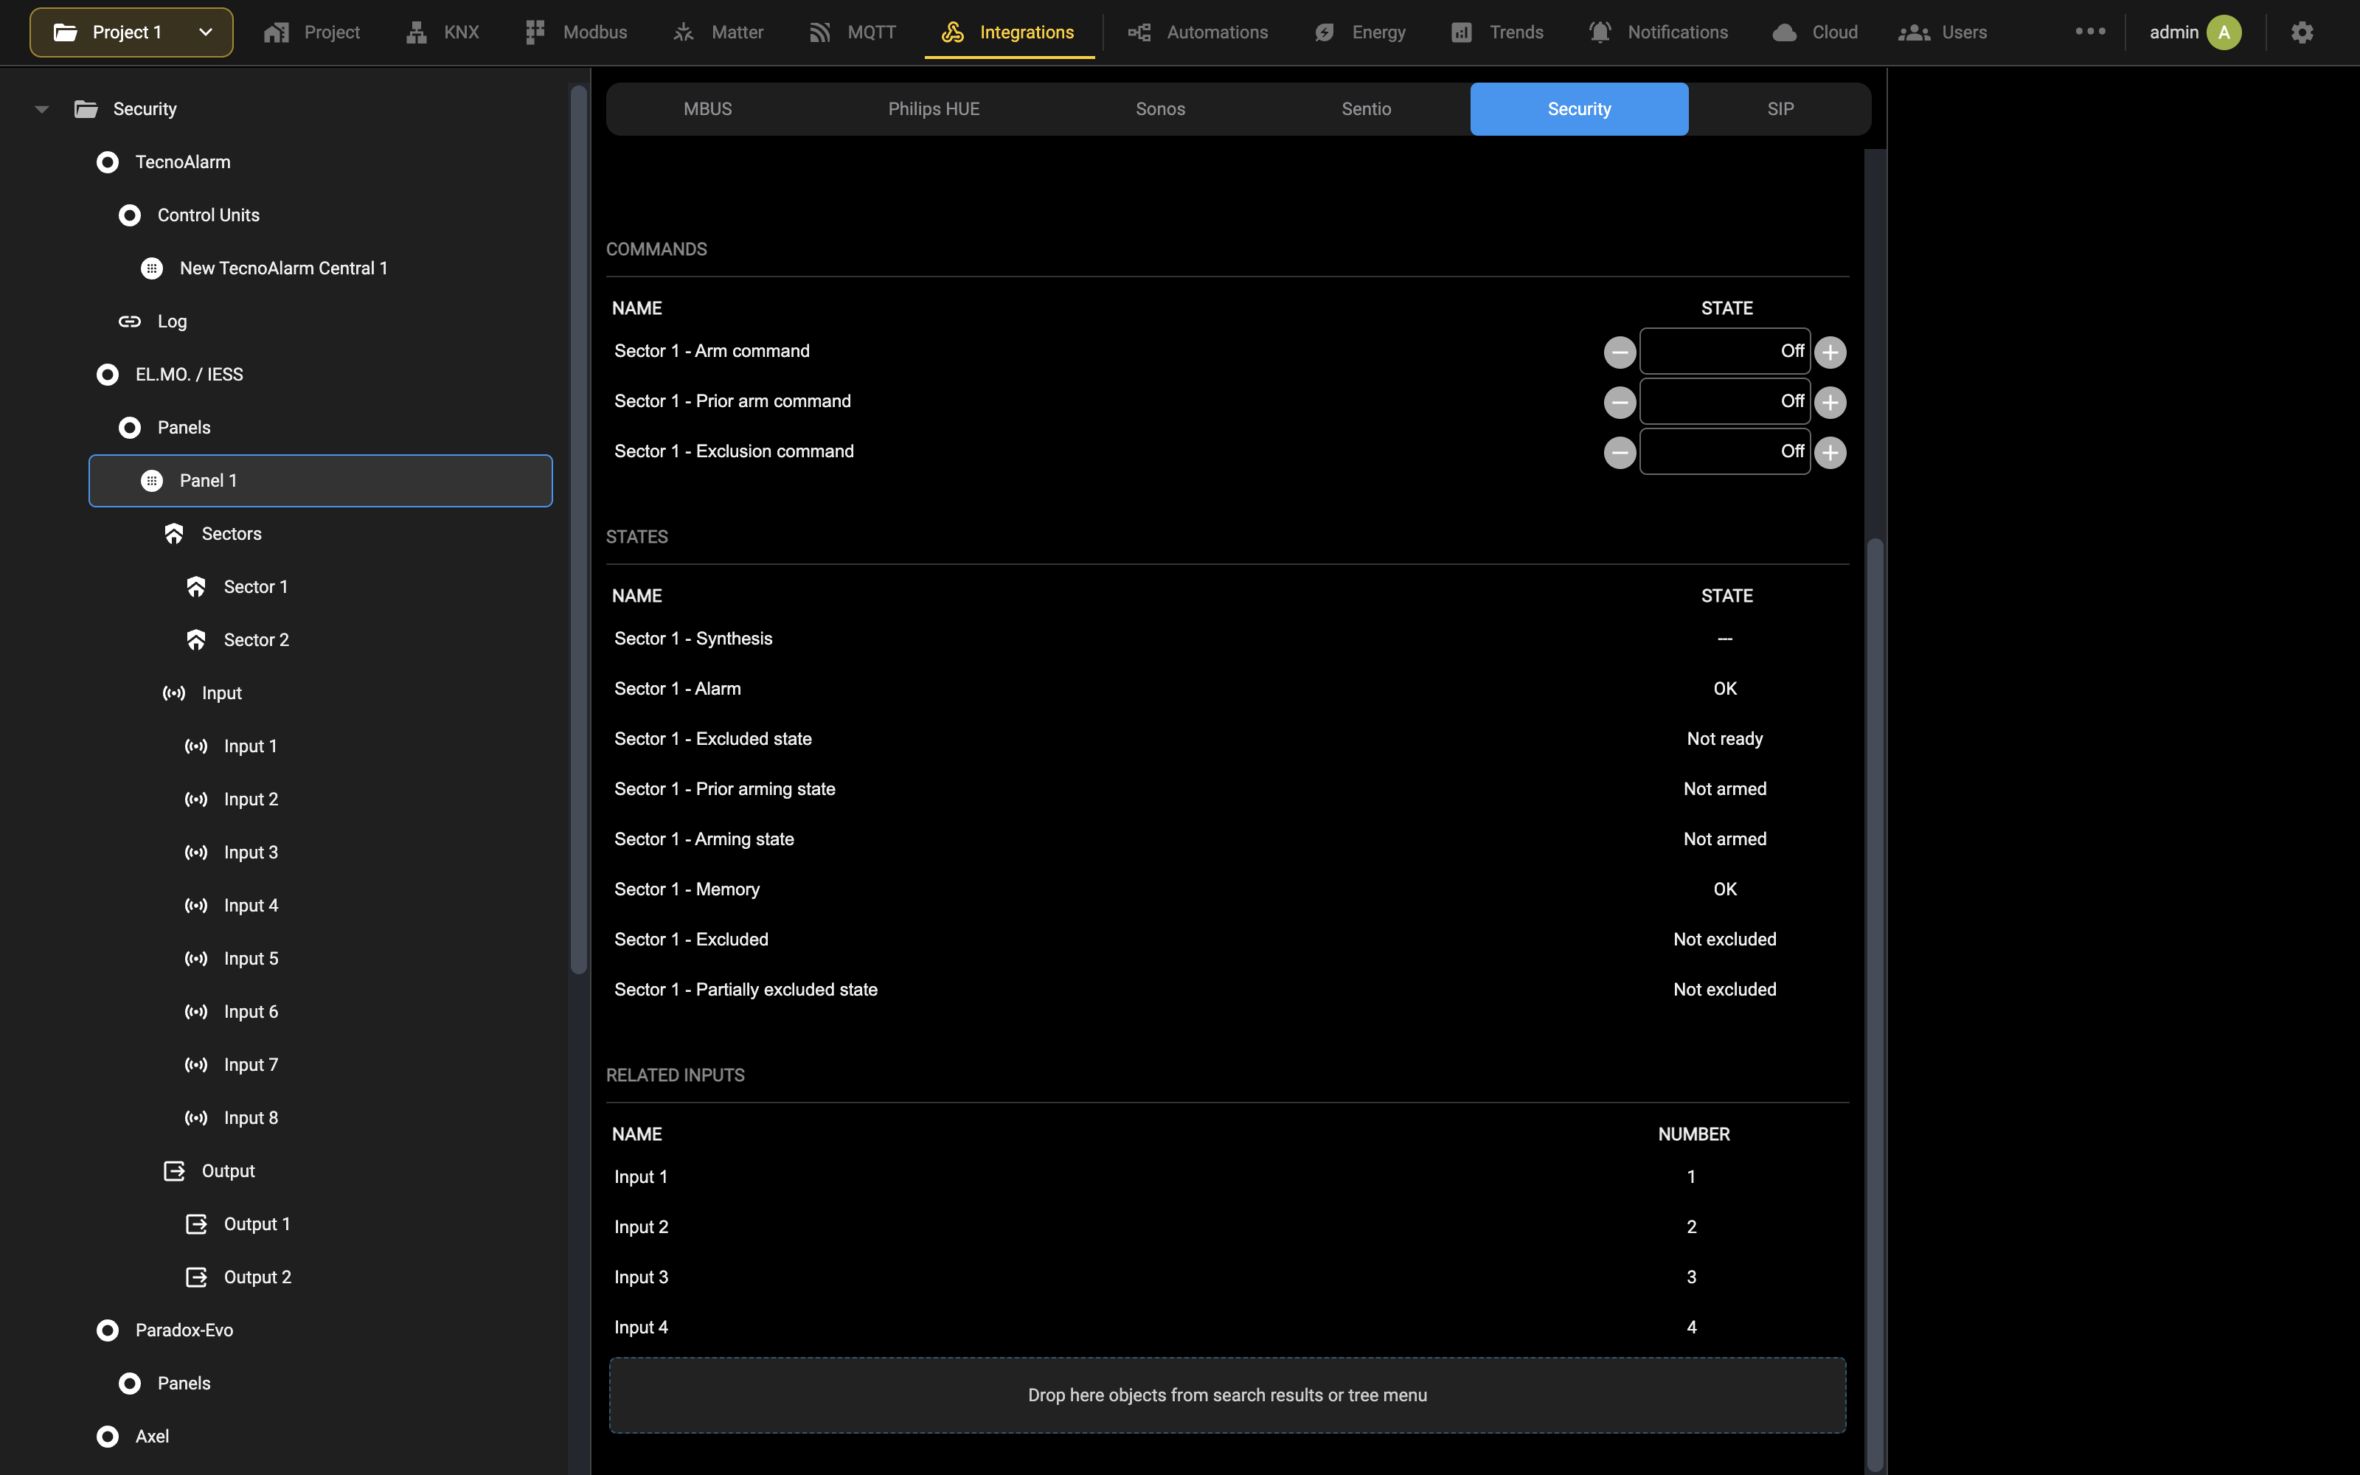Collapse the Security tree root arrow
The width and height of the screenshot is (2360, 1475).
[x=42, y=109]
